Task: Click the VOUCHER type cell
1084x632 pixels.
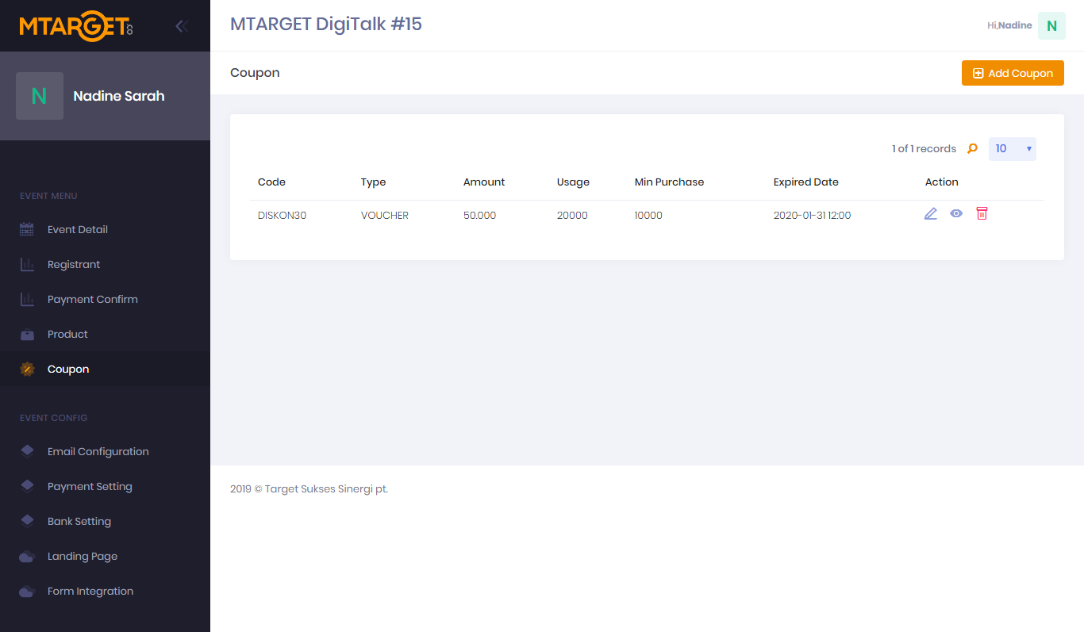Action: [x=385, y=215]
